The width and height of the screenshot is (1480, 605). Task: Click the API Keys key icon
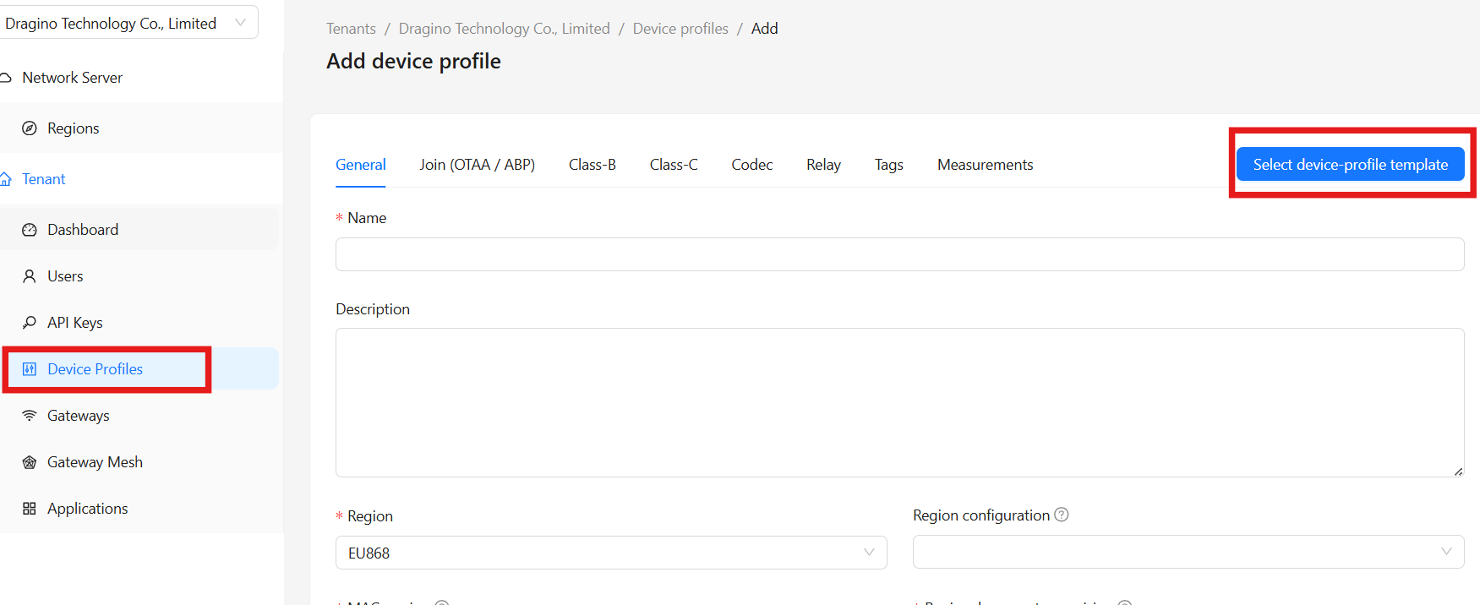click(30, 323)
